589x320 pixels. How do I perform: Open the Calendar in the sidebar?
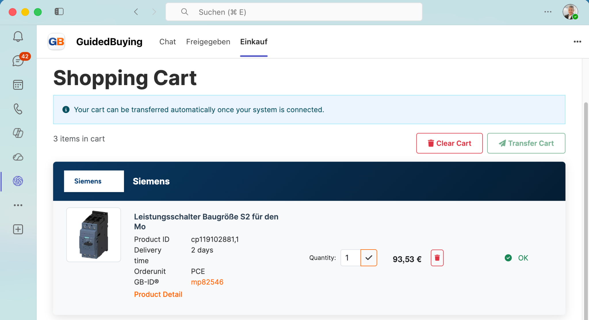coord(18,85)
